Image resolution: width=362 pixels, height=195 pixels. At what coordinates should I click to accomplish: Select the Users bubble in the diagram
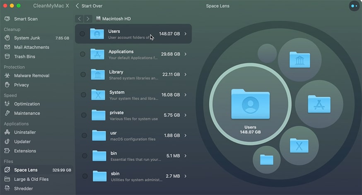(250, 104)
